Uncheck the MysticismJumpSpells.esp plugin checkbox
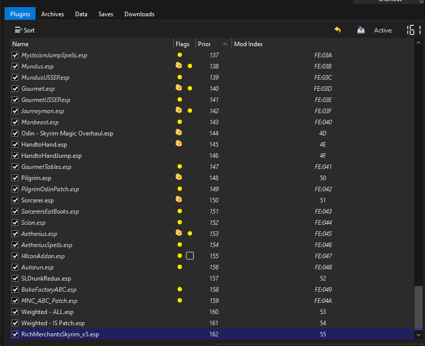425x346 pixels. (x=15, y=55)
